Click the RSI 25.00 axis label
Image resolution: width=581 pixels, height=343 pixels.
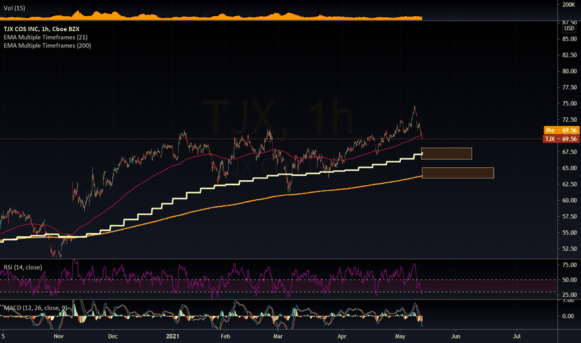click(569, 295)
